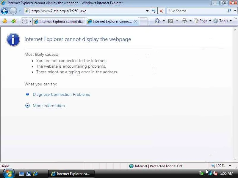Click the blue information circle icon
Screen dimensions: 238x178
point(13,40)
